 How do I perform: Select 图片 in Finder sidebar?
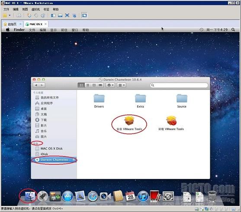[x=54, y=137]
